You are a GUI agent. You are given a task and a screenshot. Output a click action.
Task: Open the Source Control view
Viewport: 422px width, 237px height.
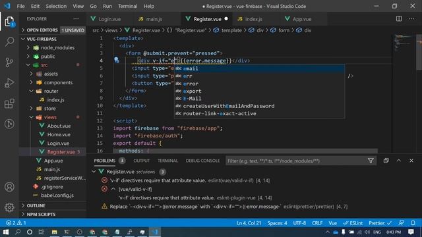click(x=9, y=63)
